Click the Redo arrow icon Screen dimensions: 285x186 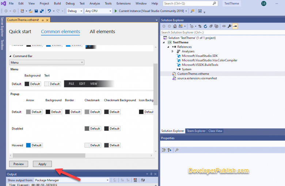click(58, 11)
